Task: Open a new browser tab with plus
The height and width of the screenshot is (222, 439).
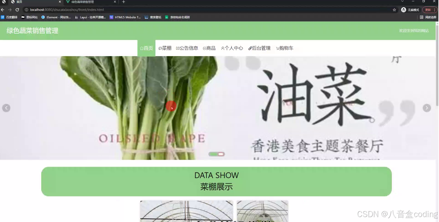Action: pyautogui.click(x=124, y=2)
